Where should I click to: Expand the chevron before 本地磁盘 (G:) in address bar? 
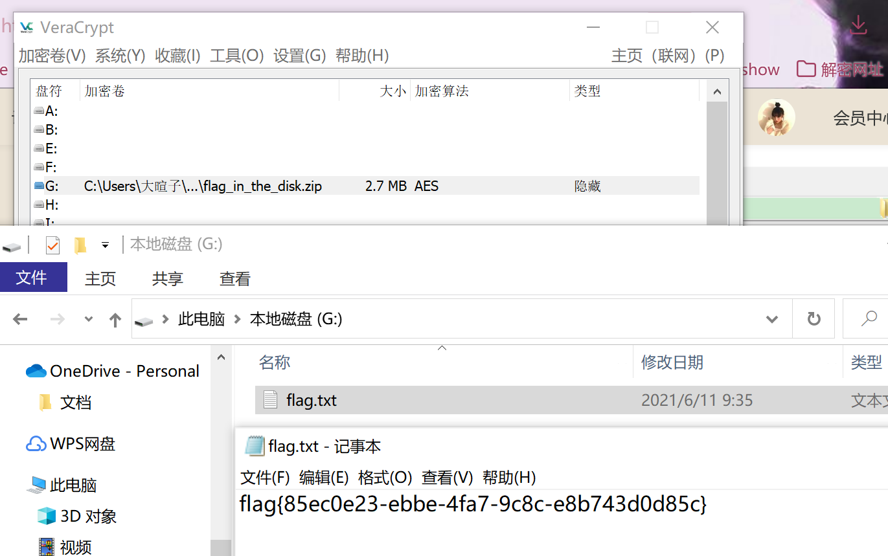coord(237,319)
